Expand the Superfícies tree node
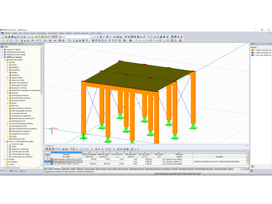This screenshot has height=204, width=272. pos(8,70)
